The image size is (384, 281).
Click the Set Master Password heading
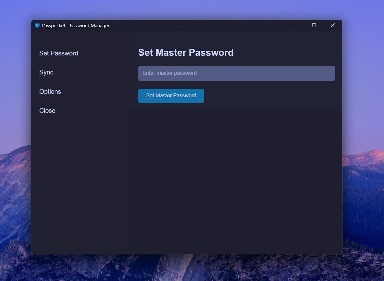pyautogui.click(x=186, y=52)
